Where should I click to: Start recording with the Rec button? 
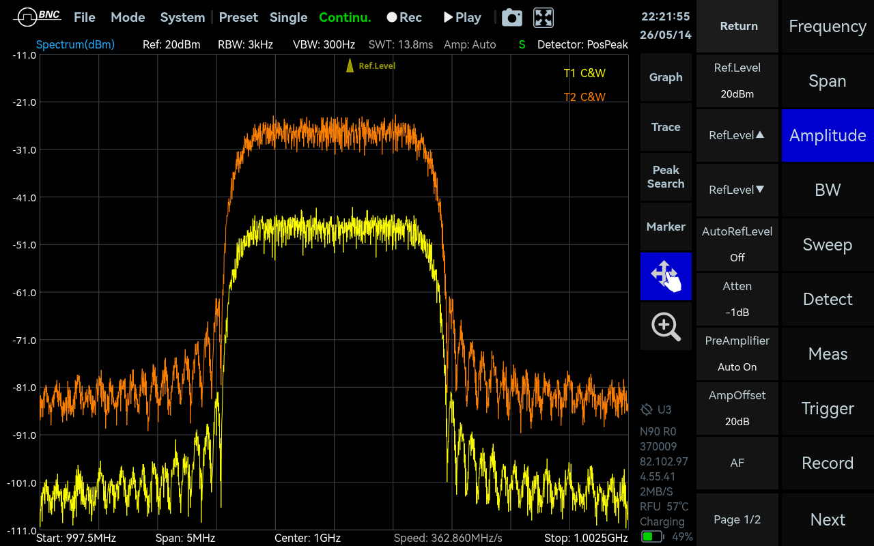pyautogui.click(x=404, y=18)
